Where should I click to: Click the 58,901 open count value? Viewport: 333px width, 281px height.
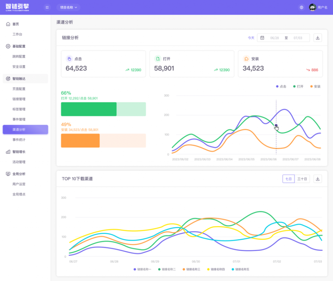pyautogui.click(x=164, y=68)
